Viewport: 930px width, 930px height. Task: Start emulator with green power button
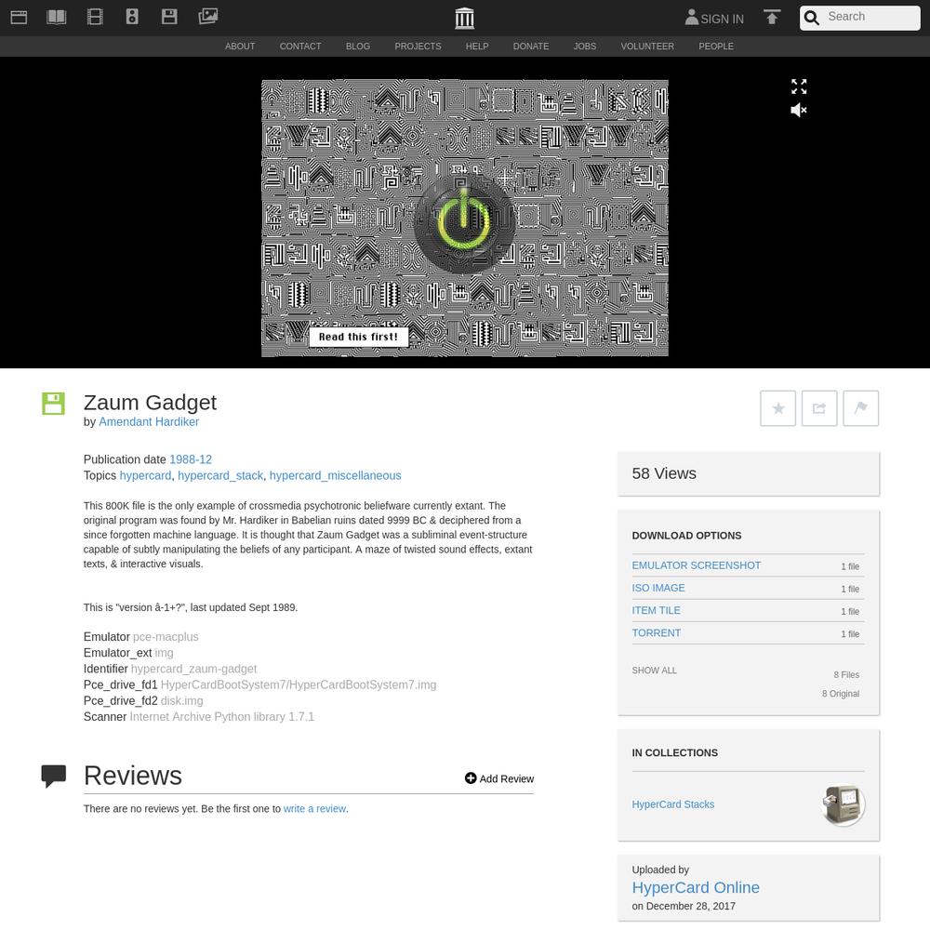click(464, 222)
